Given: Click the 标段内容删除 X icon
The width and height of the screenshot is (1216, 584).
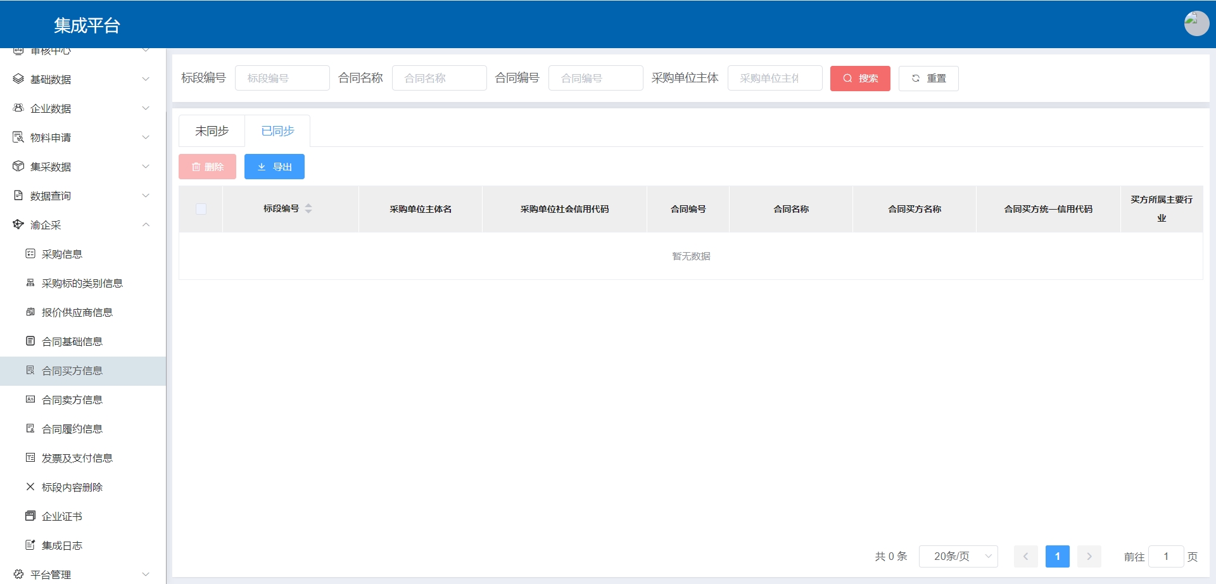Looking at the screenshot, I should pyautogui.click(x=30, y=487).
